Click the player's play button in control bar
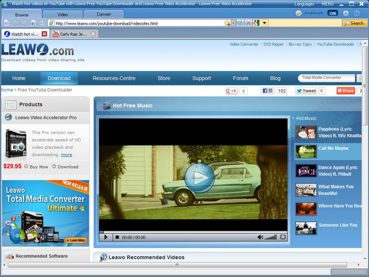Viewport: 369px width, 277px height. click(106, 237)
